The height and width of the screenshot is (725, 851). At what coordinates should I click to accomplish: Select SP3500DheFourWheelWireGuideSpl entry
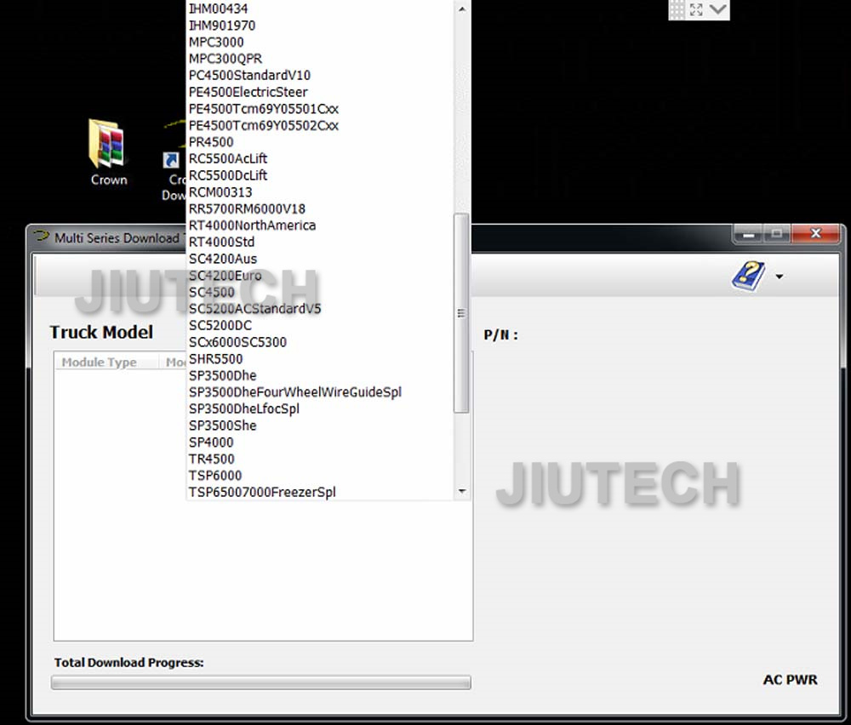(x=294, y=392)
